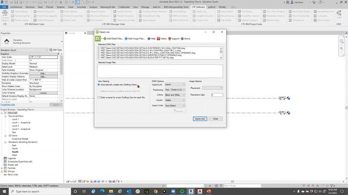Expand the Families node in Project Browser
This screenshot has height=195, width=348.
coord(2,168)
